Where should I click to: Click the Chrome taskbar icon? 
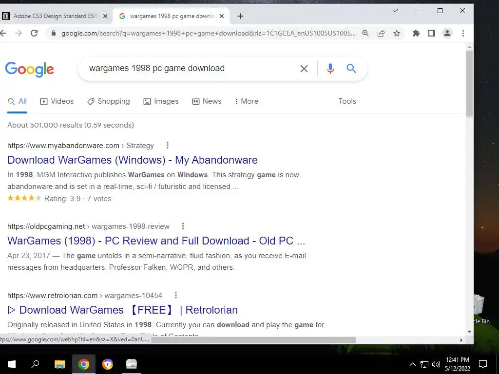(x=84, y=364)
